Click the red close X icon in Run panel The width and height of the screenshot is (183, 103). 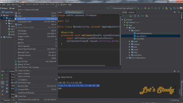pos(2,94)
